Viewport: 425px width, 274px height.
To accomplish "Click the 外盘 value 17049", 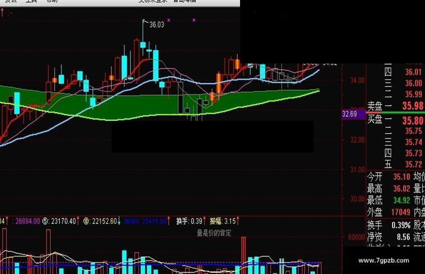I will click(x=401, y=212).
